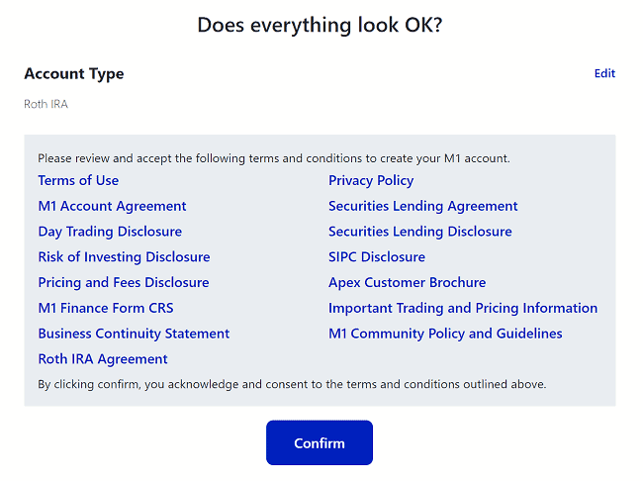Open the Securities Lending Disclosure
Screen dimensions: 643x481
click(x=419, y=232)
